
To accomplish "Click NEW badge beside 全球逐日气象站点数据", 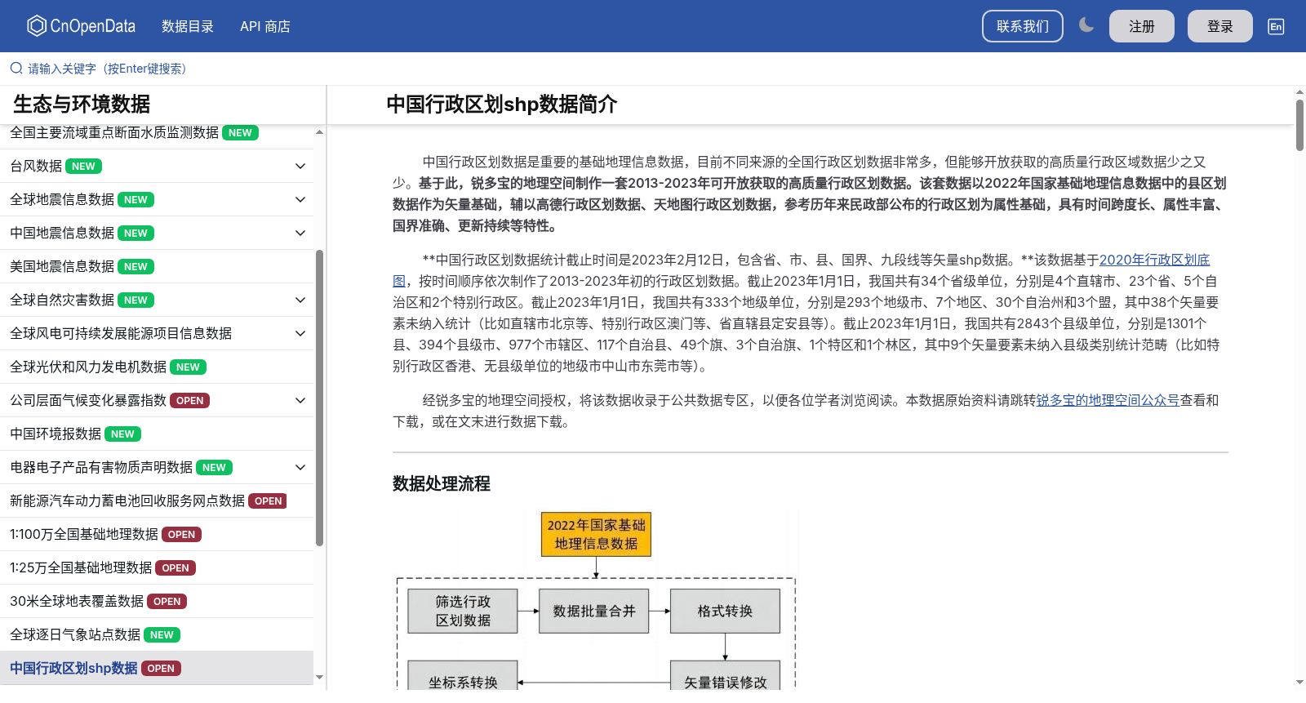I will pyautogui.click(x=162, y=635).
